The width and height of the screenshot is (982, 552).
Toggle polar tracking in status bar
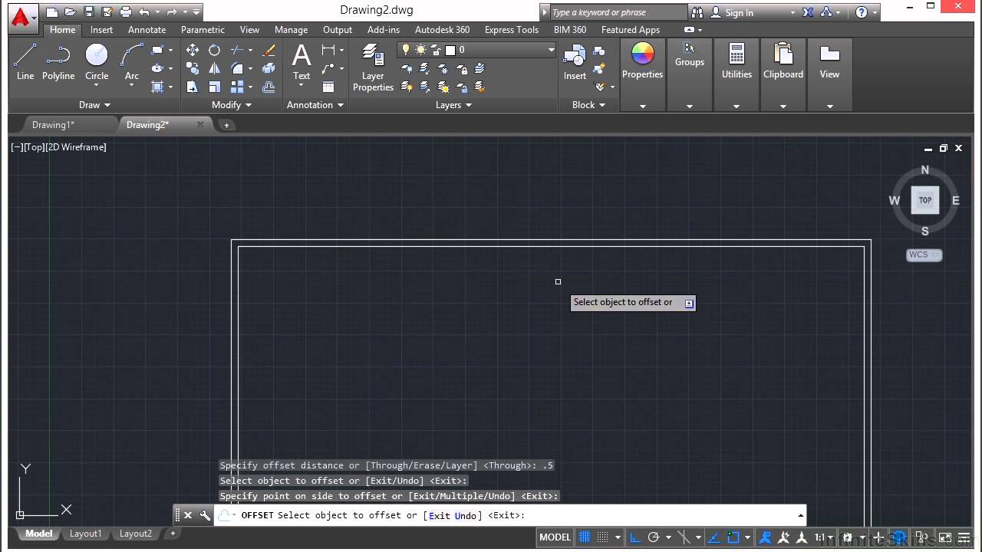pos(654,537)
